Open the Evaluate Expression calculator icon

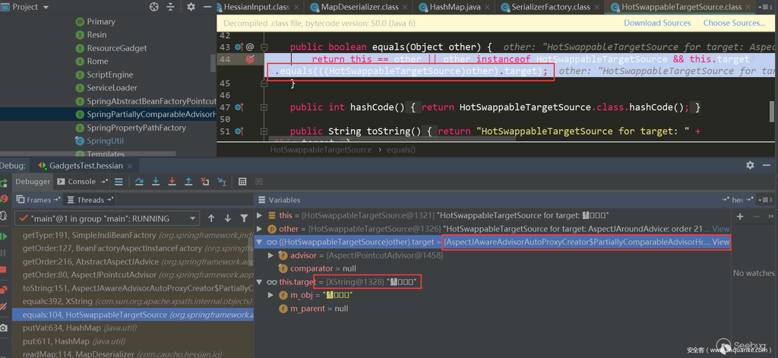click(x=242, y=182)
